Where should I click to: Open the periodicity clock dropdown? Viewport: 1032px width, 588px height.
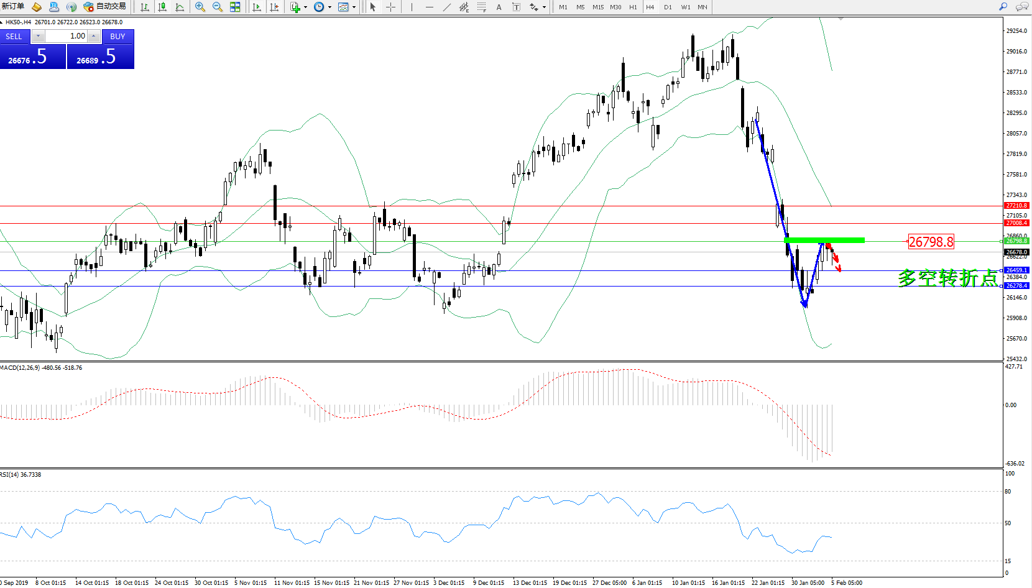coord(329,7)
